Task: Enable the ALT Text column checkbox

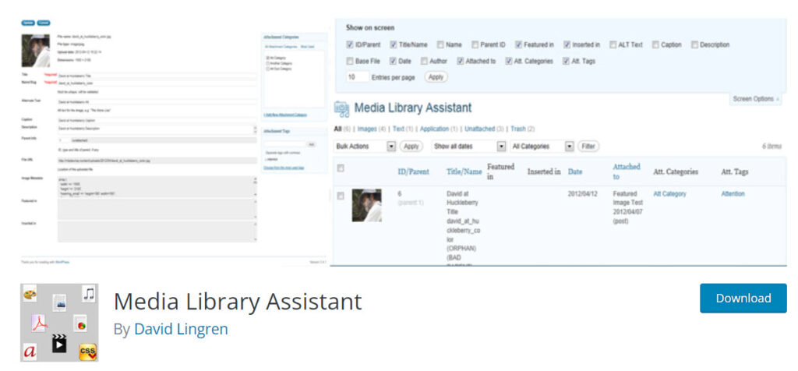Action: pyautogui.click(x=613, y=44)
